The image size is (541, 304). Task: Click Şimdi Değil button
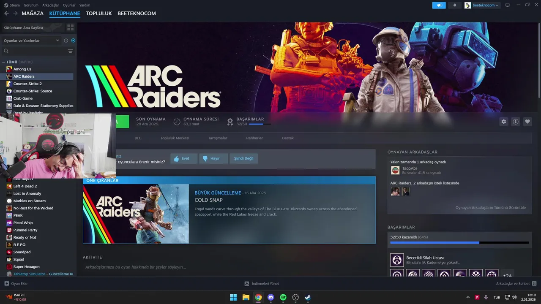click(x=244, y=158)
